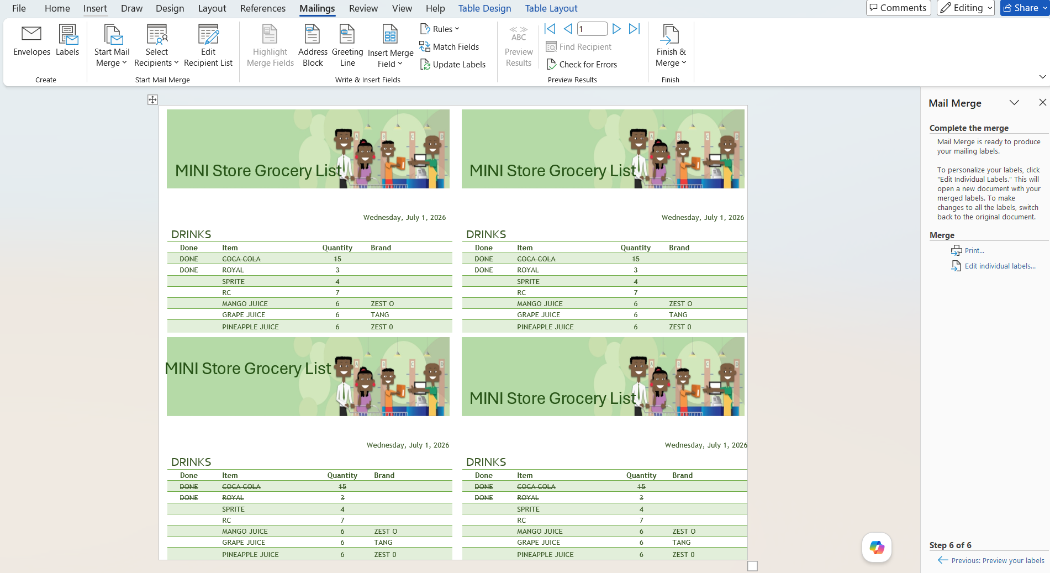Click Check for Errors
1050x573 pixels.
pos(582,64)
